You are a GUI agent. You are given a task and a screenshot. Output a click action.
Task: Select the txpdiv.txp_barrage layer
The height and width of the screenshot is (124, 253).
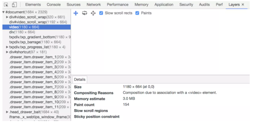36,42
